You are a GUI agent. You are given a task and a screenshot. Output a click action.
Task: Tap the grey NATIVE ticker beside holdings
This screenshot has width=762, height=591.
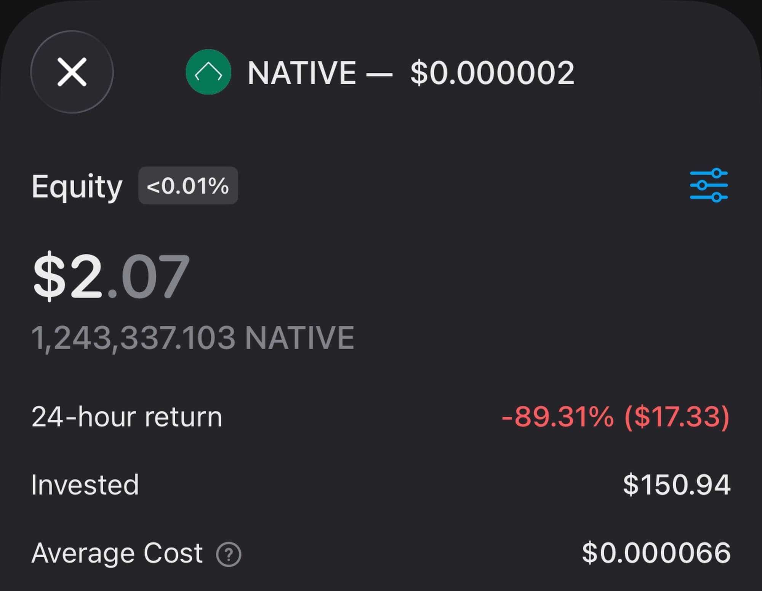299,338
